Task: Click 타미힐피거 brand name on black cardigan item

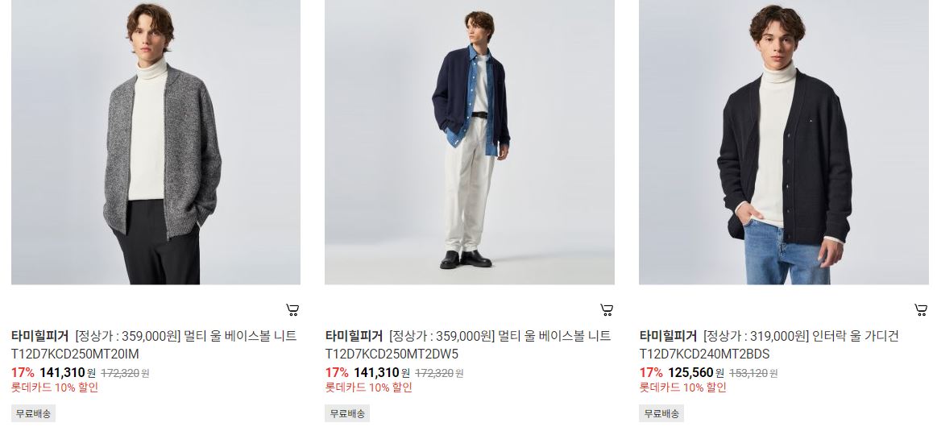Action: (x=669, y=336)
